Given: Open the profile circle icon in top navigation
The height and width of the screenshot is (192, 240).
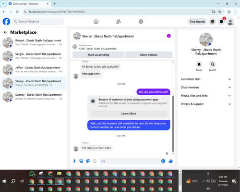Looking at the screenshot, I should (x=141, y=22).
